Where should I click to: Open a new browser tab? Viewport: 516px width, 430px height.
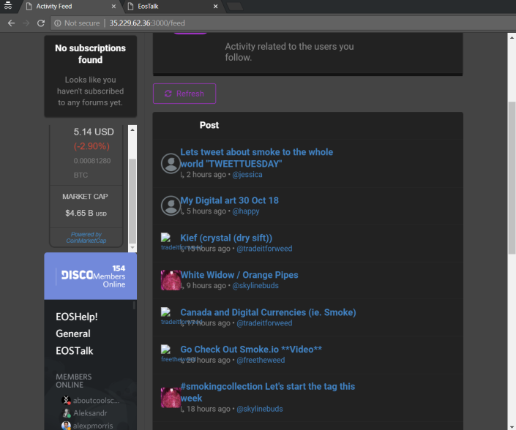tap(235, 7)
